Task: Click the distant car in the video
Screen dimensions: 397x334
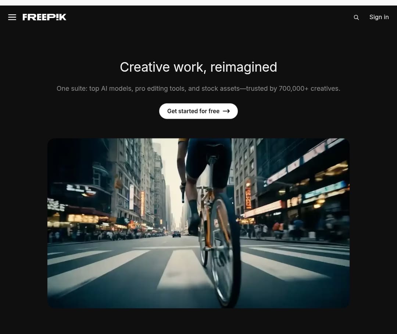Action: (x=176, y=234)
